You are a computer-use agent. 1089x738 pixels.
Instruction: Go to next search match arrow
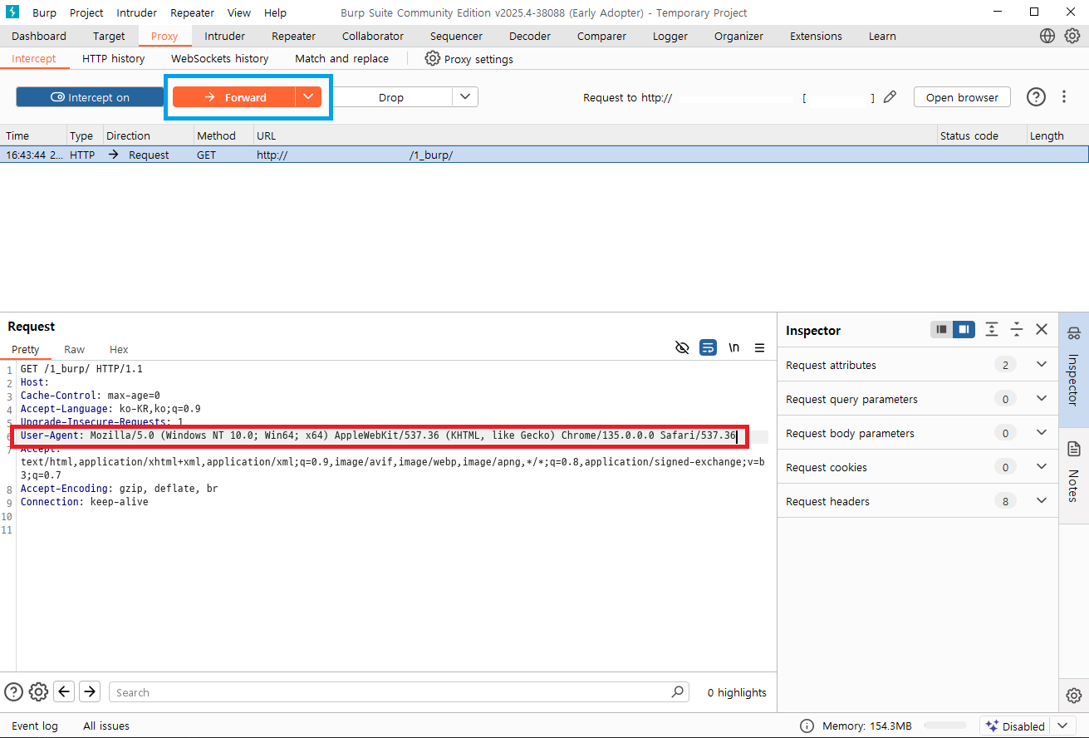(x=90, y=691)
